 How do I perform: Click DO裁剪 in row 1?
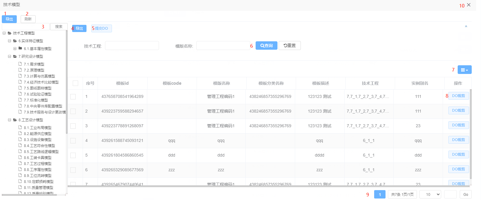pos(459,96)
